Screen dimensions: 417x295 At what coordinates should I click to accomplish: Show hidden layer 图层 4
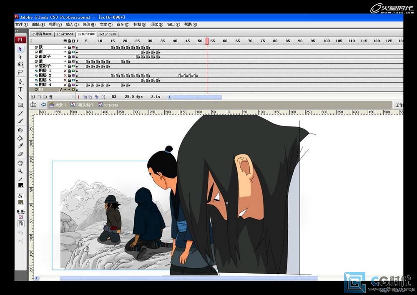tap(65, 85)
